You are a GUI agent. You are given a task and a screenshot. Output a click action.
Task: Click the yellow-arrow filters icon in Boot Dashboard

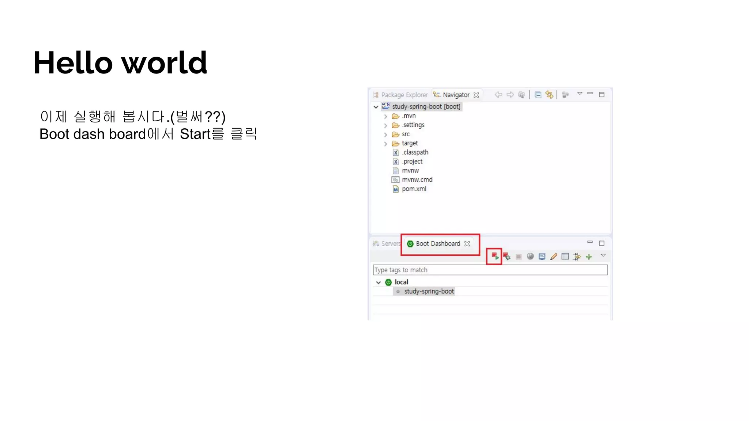click(x=577, y=257)
